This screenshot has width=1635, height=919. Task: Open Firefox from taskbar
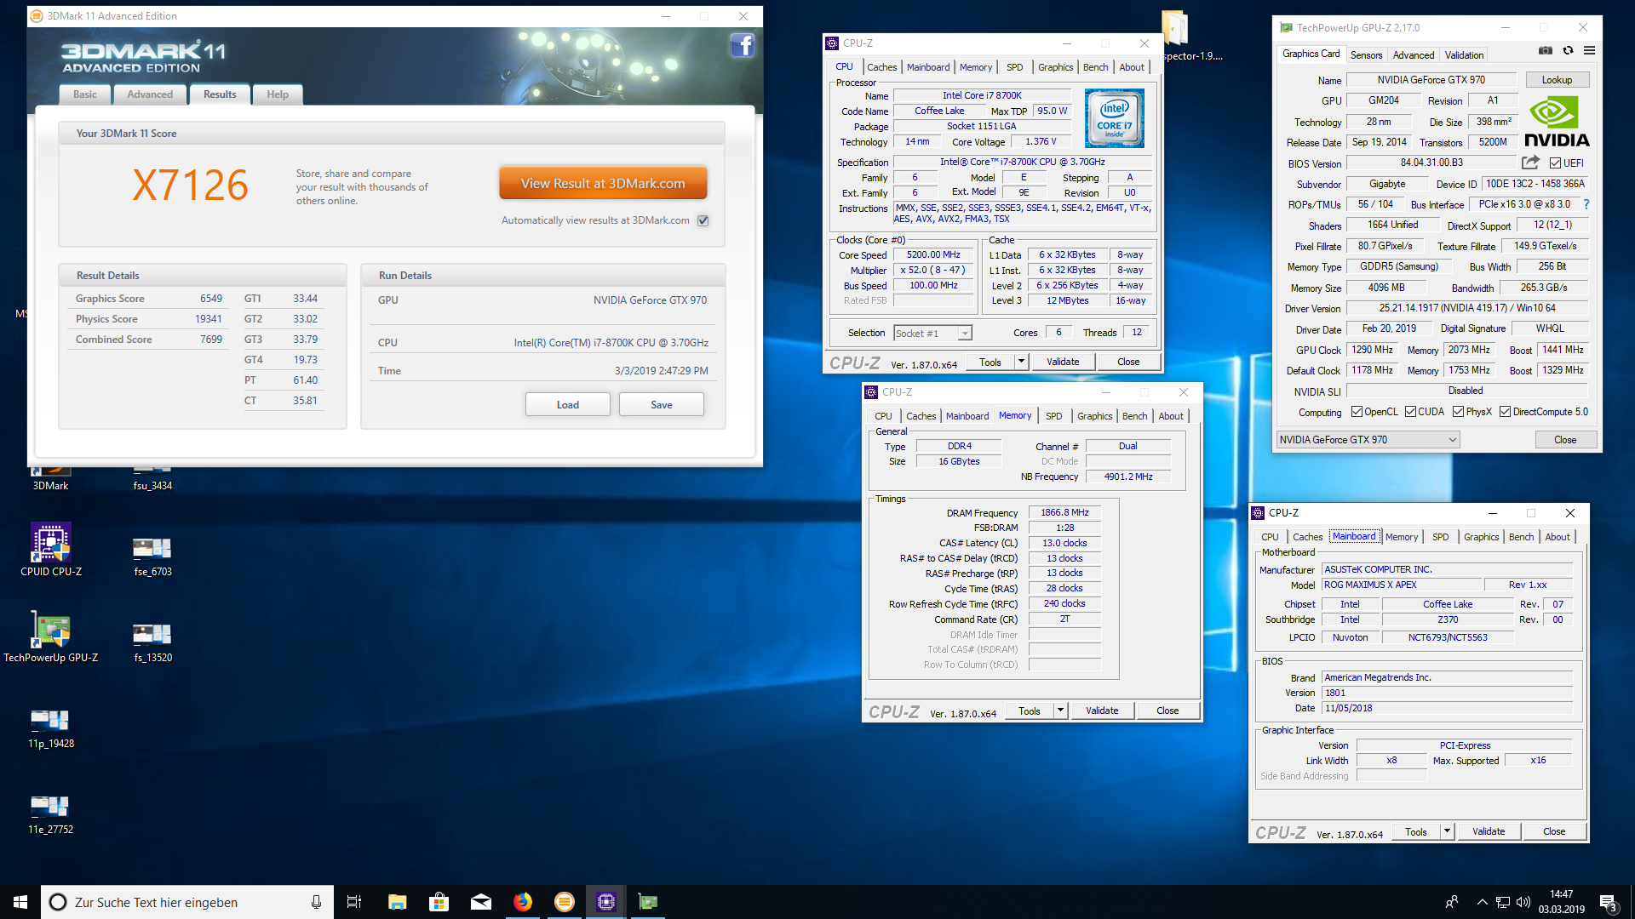(522, 902)
